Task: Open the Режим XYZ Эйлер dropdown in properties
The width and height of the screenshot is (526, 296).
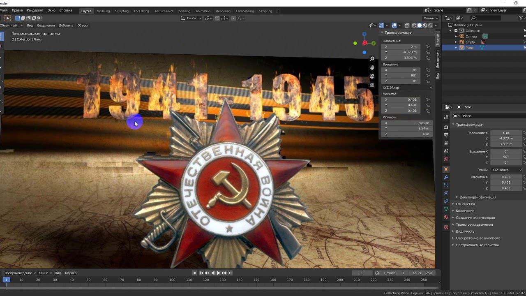Action: [x=506, y=170]
